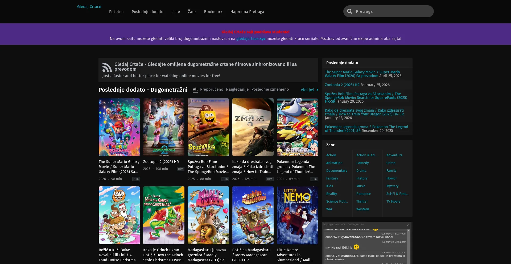Click the chat widget scrollbar
Viewport: 511px width, 264px height.
coord(409,246)
